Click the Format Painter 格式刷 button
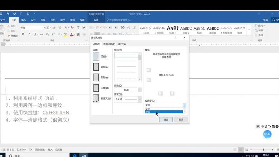The image size is (279, 157). coord(13,36)
